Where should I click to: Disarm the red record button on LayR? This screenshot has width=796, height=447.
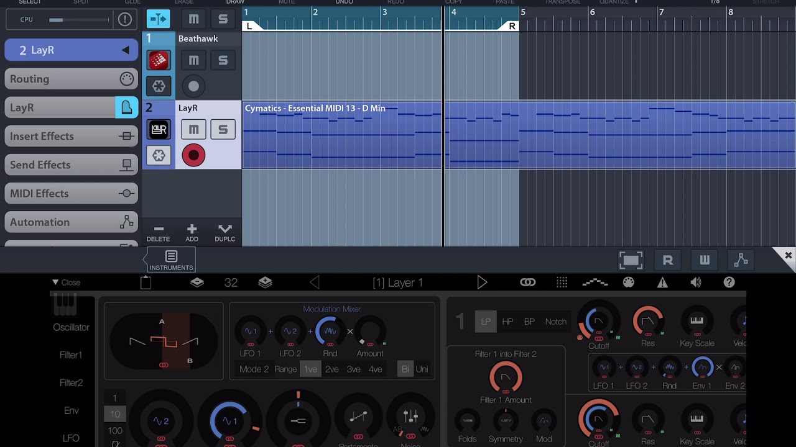(x=193, y=155)
